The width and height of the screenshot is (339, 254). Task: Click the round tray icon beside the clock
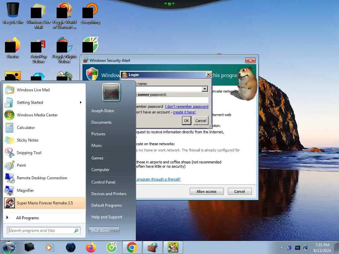pos(306,248)
